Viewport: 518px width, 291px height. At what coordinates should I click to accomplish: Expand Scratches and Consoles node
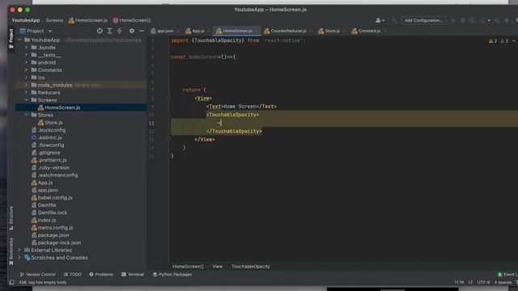click(x=19, y=258)
